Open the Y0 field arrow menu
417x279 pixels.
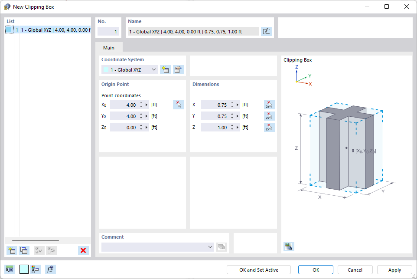tap(147, 116)
